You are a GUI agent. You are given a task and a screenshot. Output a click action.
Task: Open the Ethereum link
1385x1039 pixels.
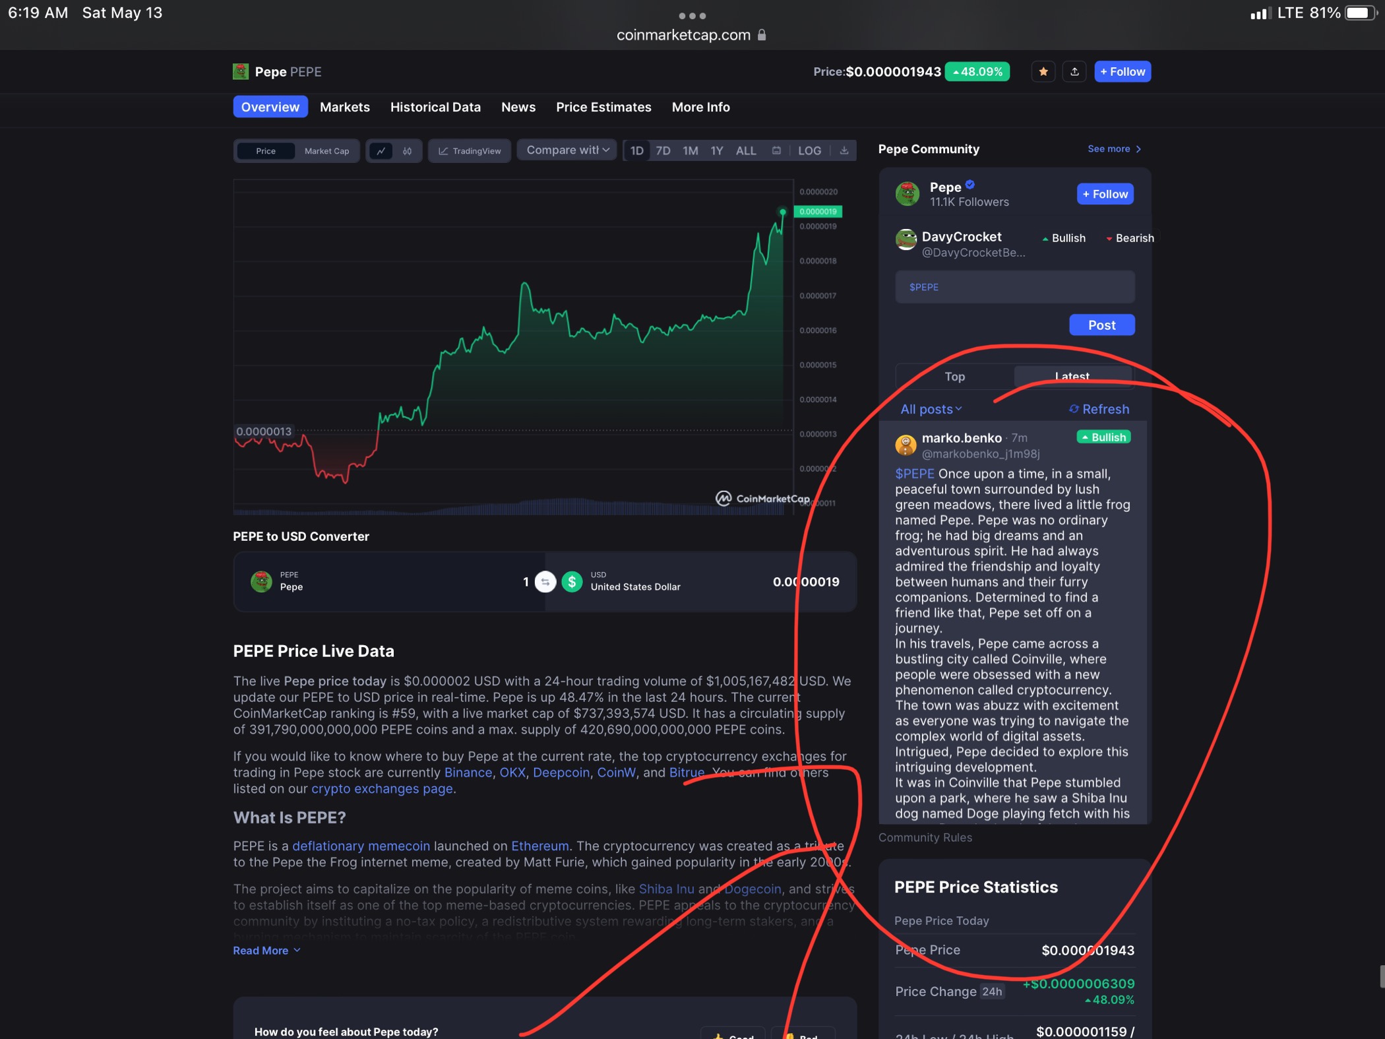pyautogui.click(x=539, y=846)
